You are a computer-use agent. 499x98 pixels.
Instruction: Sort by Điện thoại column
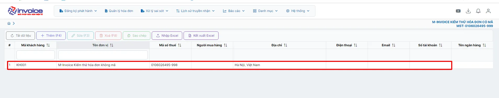pyautogui.click(x=356, y=45)
